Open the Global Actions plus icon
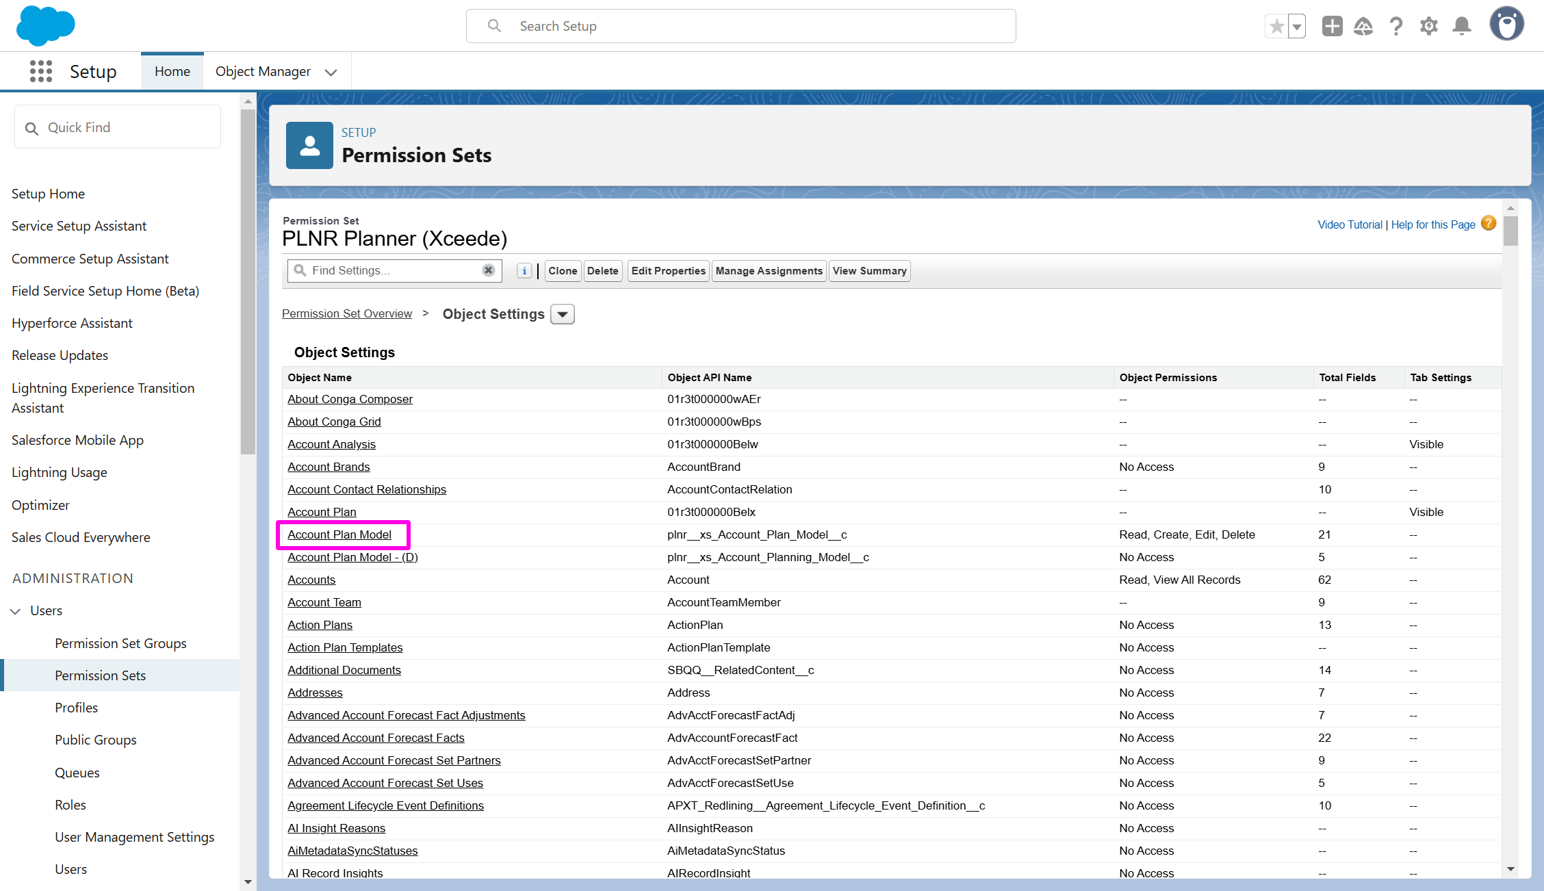 click(x=1332, y=27)
